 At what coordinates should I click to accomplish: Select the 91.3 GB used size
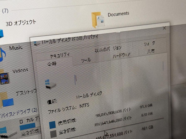click(146, 106)
